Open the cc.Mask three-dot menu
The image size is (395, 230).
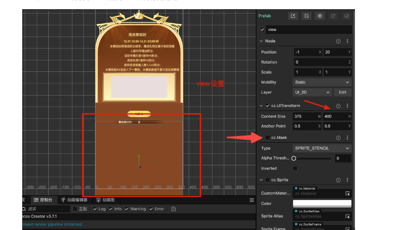pos(347,137)
